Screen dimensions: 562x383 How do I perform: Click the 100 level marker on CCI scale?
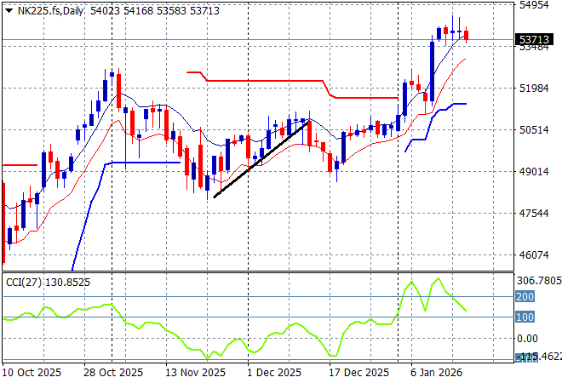525,317
